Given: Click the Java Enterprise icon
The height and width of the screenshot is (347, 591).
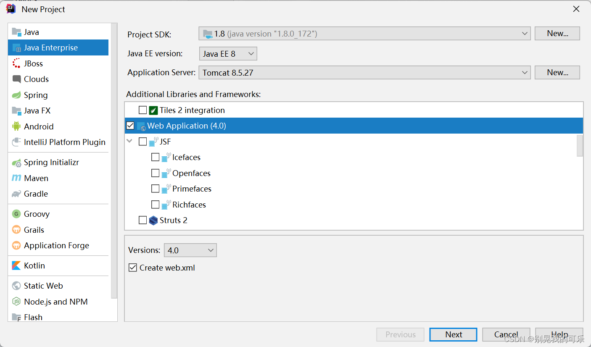Looking at the screenshot, I should (16, 47).
